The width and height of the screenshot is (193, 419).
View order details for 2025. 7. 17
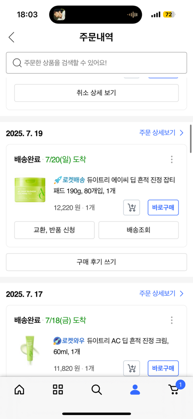pyautogui.click(x=162, y=294)
